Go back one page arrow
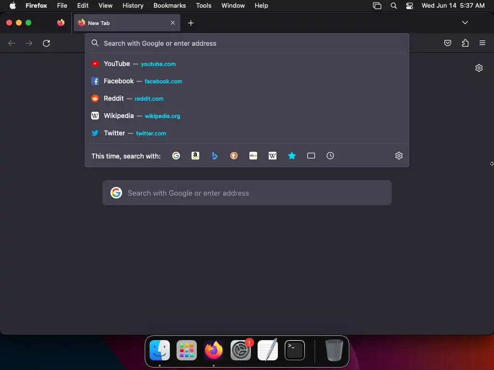 pos(12,43)
